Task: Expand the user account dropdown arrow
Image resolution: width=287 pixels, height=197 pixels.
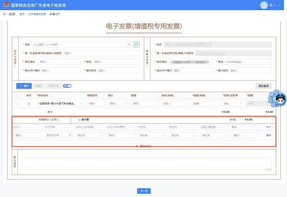Action: point(279,5)
